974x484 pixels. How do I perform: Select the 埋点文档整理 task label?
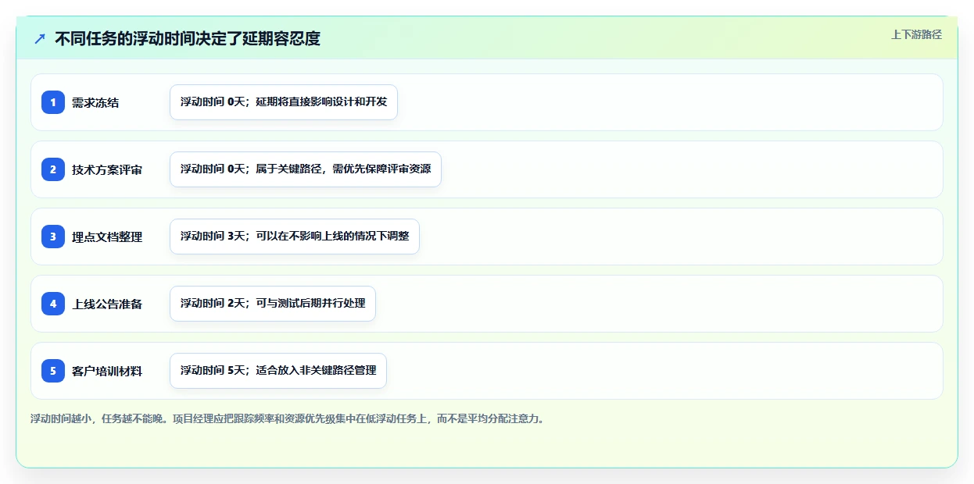(x=107, y=237)
